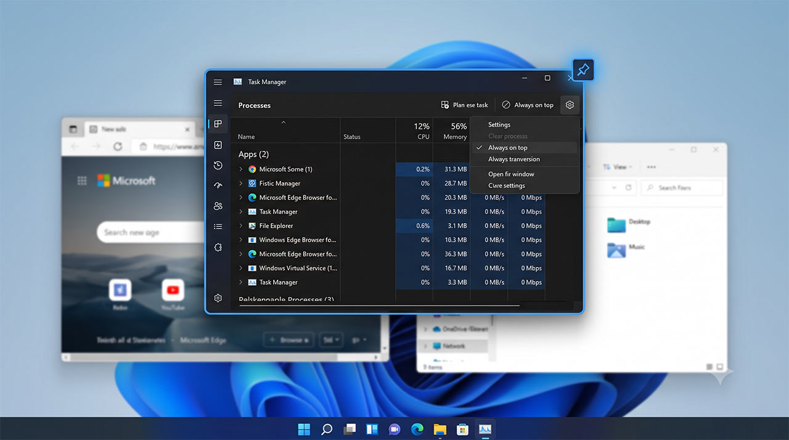Image resolution: width=789 pixels, height=440 pixels.
Task: Select the 31.3 MB memory cell
Action: 451,169
